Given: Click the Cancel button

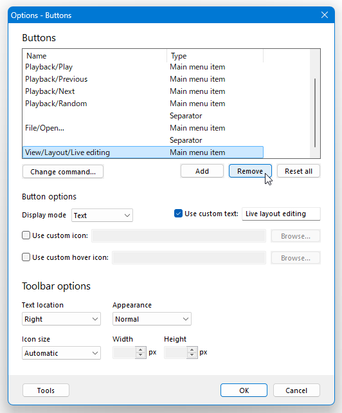Looking at the screenshot, I should click(296, 390).
